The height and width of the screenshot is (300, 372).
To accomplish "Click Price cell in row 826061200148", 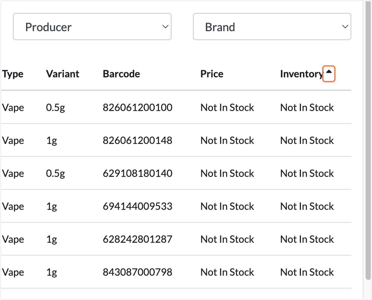I will point(227,140).
